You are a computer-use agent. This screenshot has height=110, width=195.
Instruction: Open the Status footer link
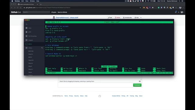coord(82,96)
